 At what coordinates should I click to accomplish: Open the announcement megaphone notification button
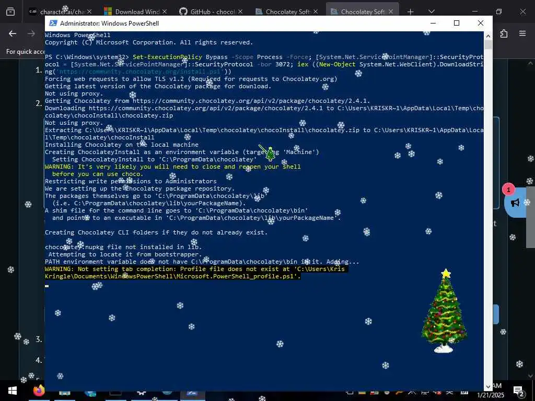pos(515,203)
